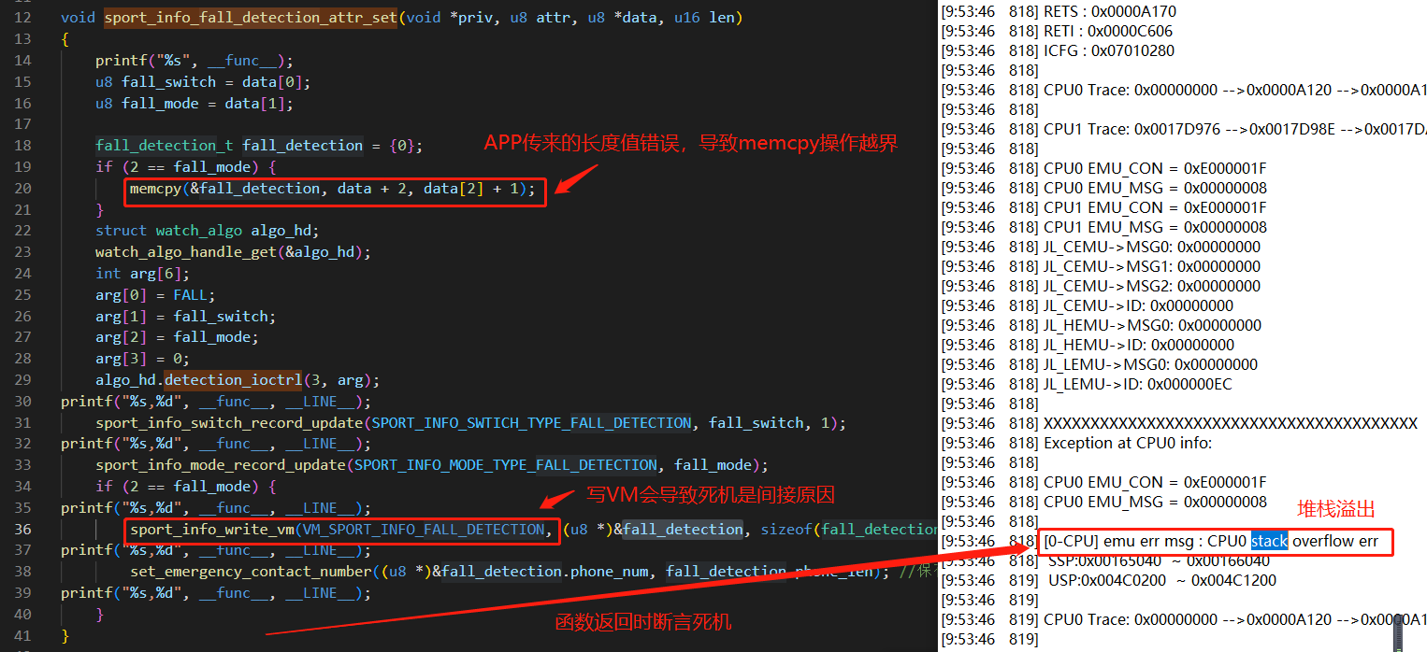Click the 'u8 fall_mode = data[1]' line
This screenshot has width=1427, height=652.
(195, 104)
